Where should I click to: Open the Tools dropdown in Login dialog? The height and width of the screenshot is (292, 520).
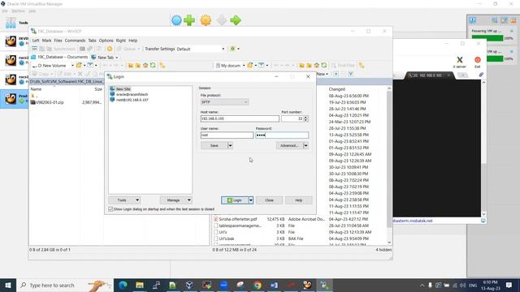click(x=124, y=200)
